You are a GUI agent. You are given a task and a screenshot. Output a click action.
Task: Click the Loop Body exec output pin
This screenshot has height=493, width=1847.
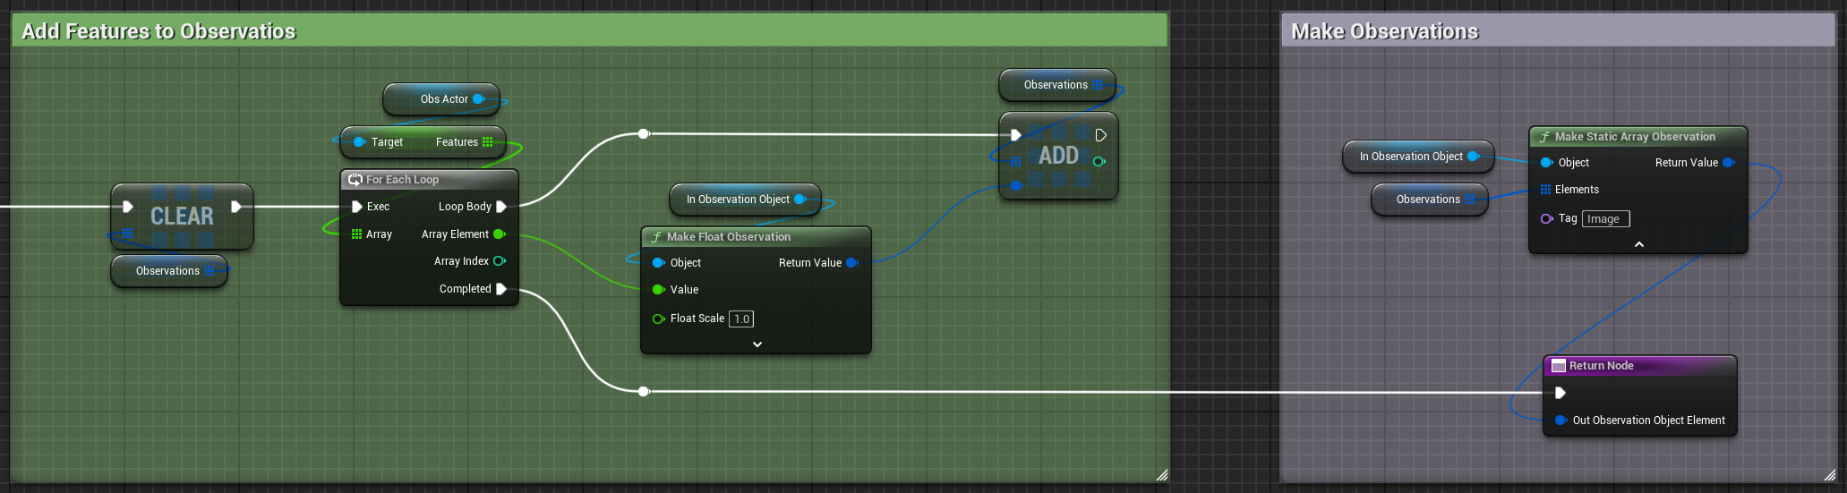pyautogui.click(x=501, y=207)
